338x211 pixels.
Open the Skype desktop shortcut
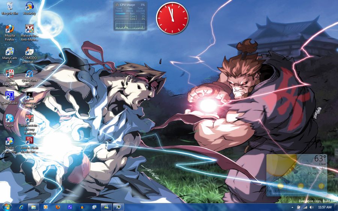10,120
